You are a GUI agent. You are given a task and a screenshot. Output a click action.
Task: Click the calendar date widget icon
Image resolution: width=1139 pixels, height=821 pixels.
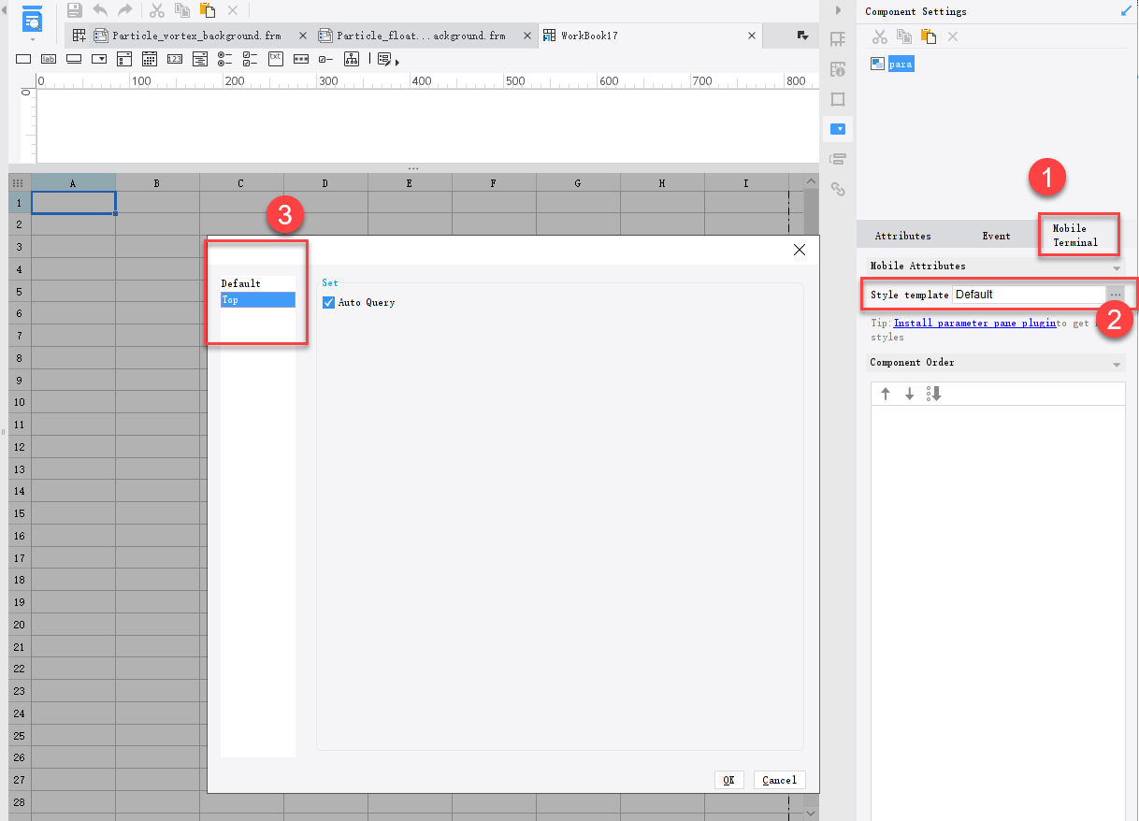tap(149, 59)
